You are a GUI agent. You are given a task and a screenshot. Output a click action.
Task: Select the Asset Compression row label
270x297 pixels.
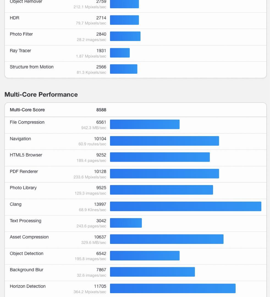tap(29, 237)
